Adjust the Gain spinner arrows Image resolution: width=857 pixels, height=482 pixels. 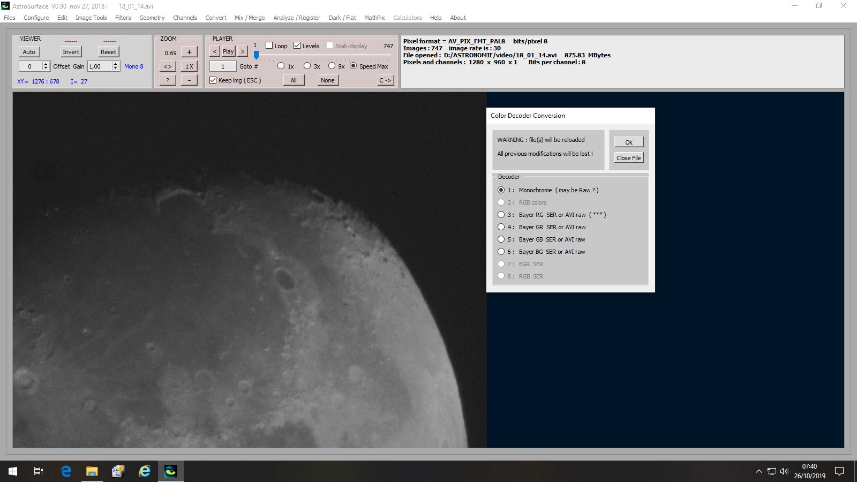click(x=116, y=66)
